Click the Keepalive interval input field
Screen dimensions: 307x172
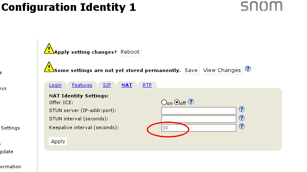198,128
